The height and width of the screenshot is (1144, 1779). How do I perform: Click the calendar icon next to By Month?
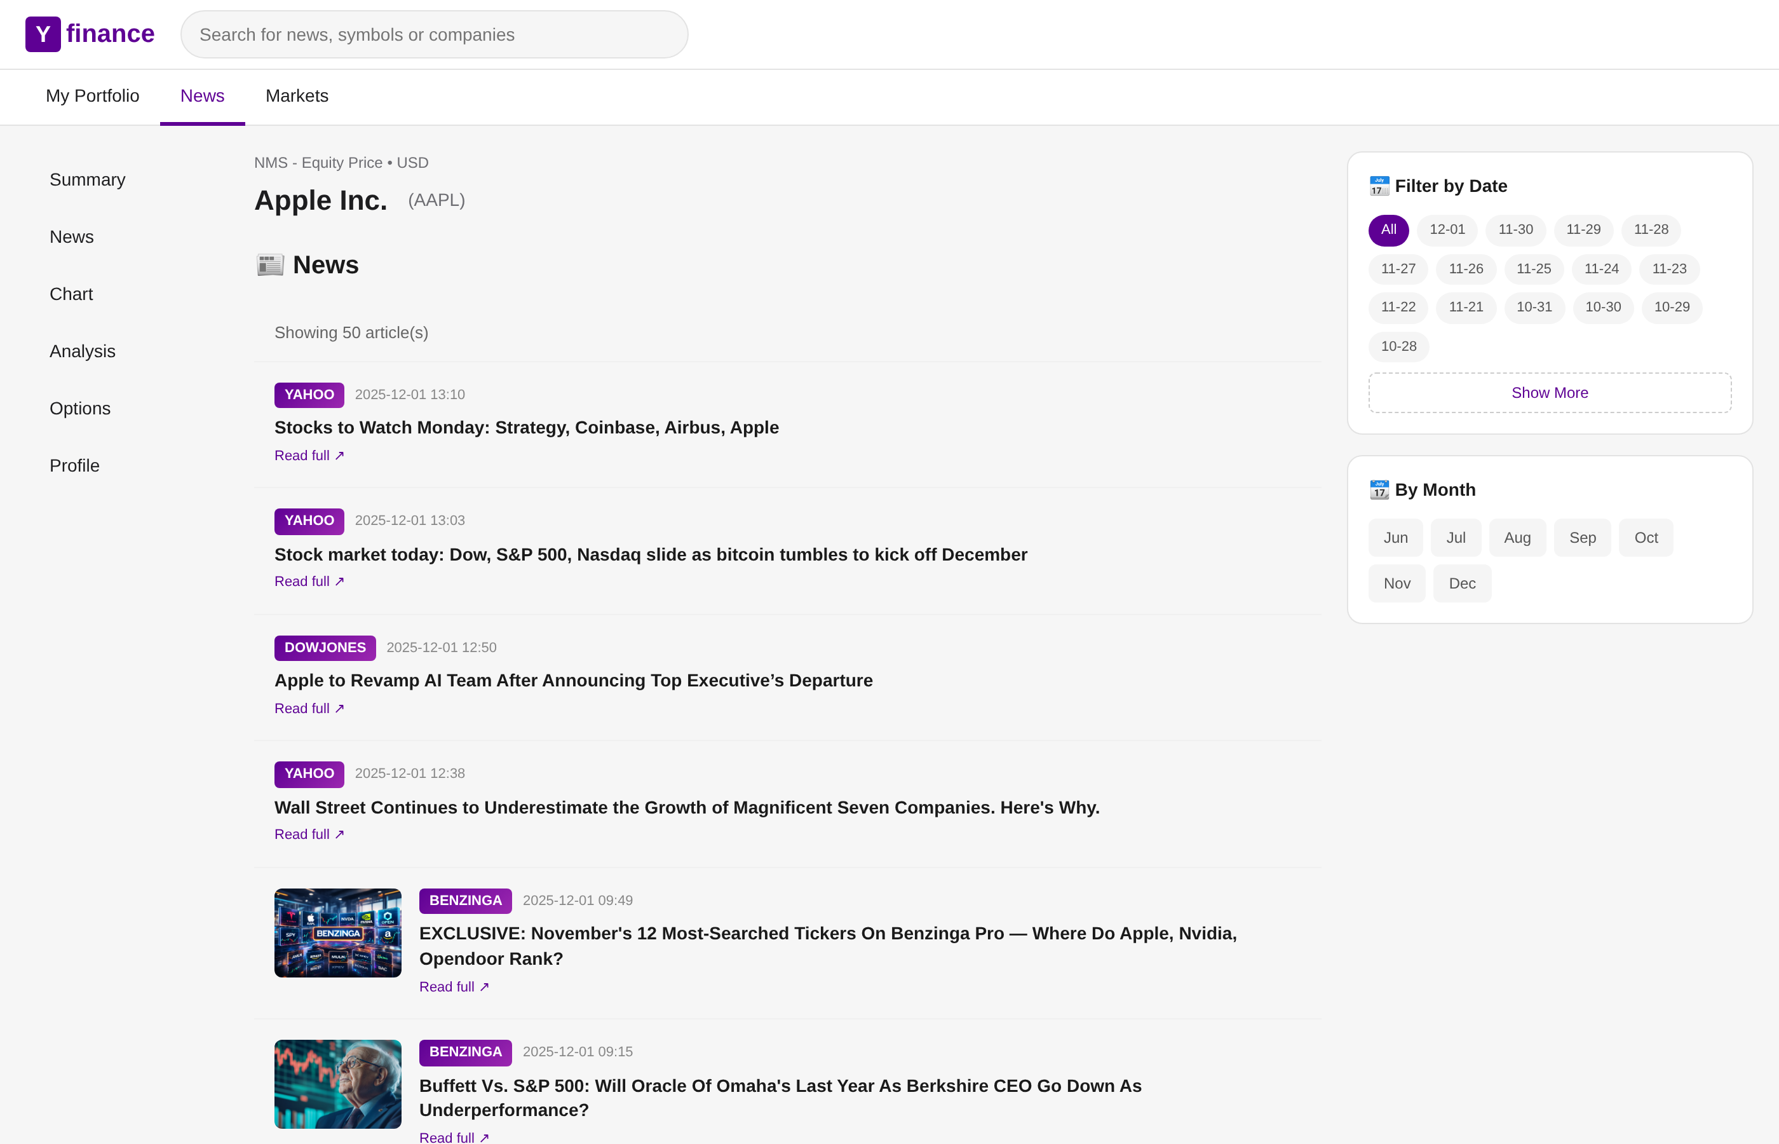click(1379, 489)
